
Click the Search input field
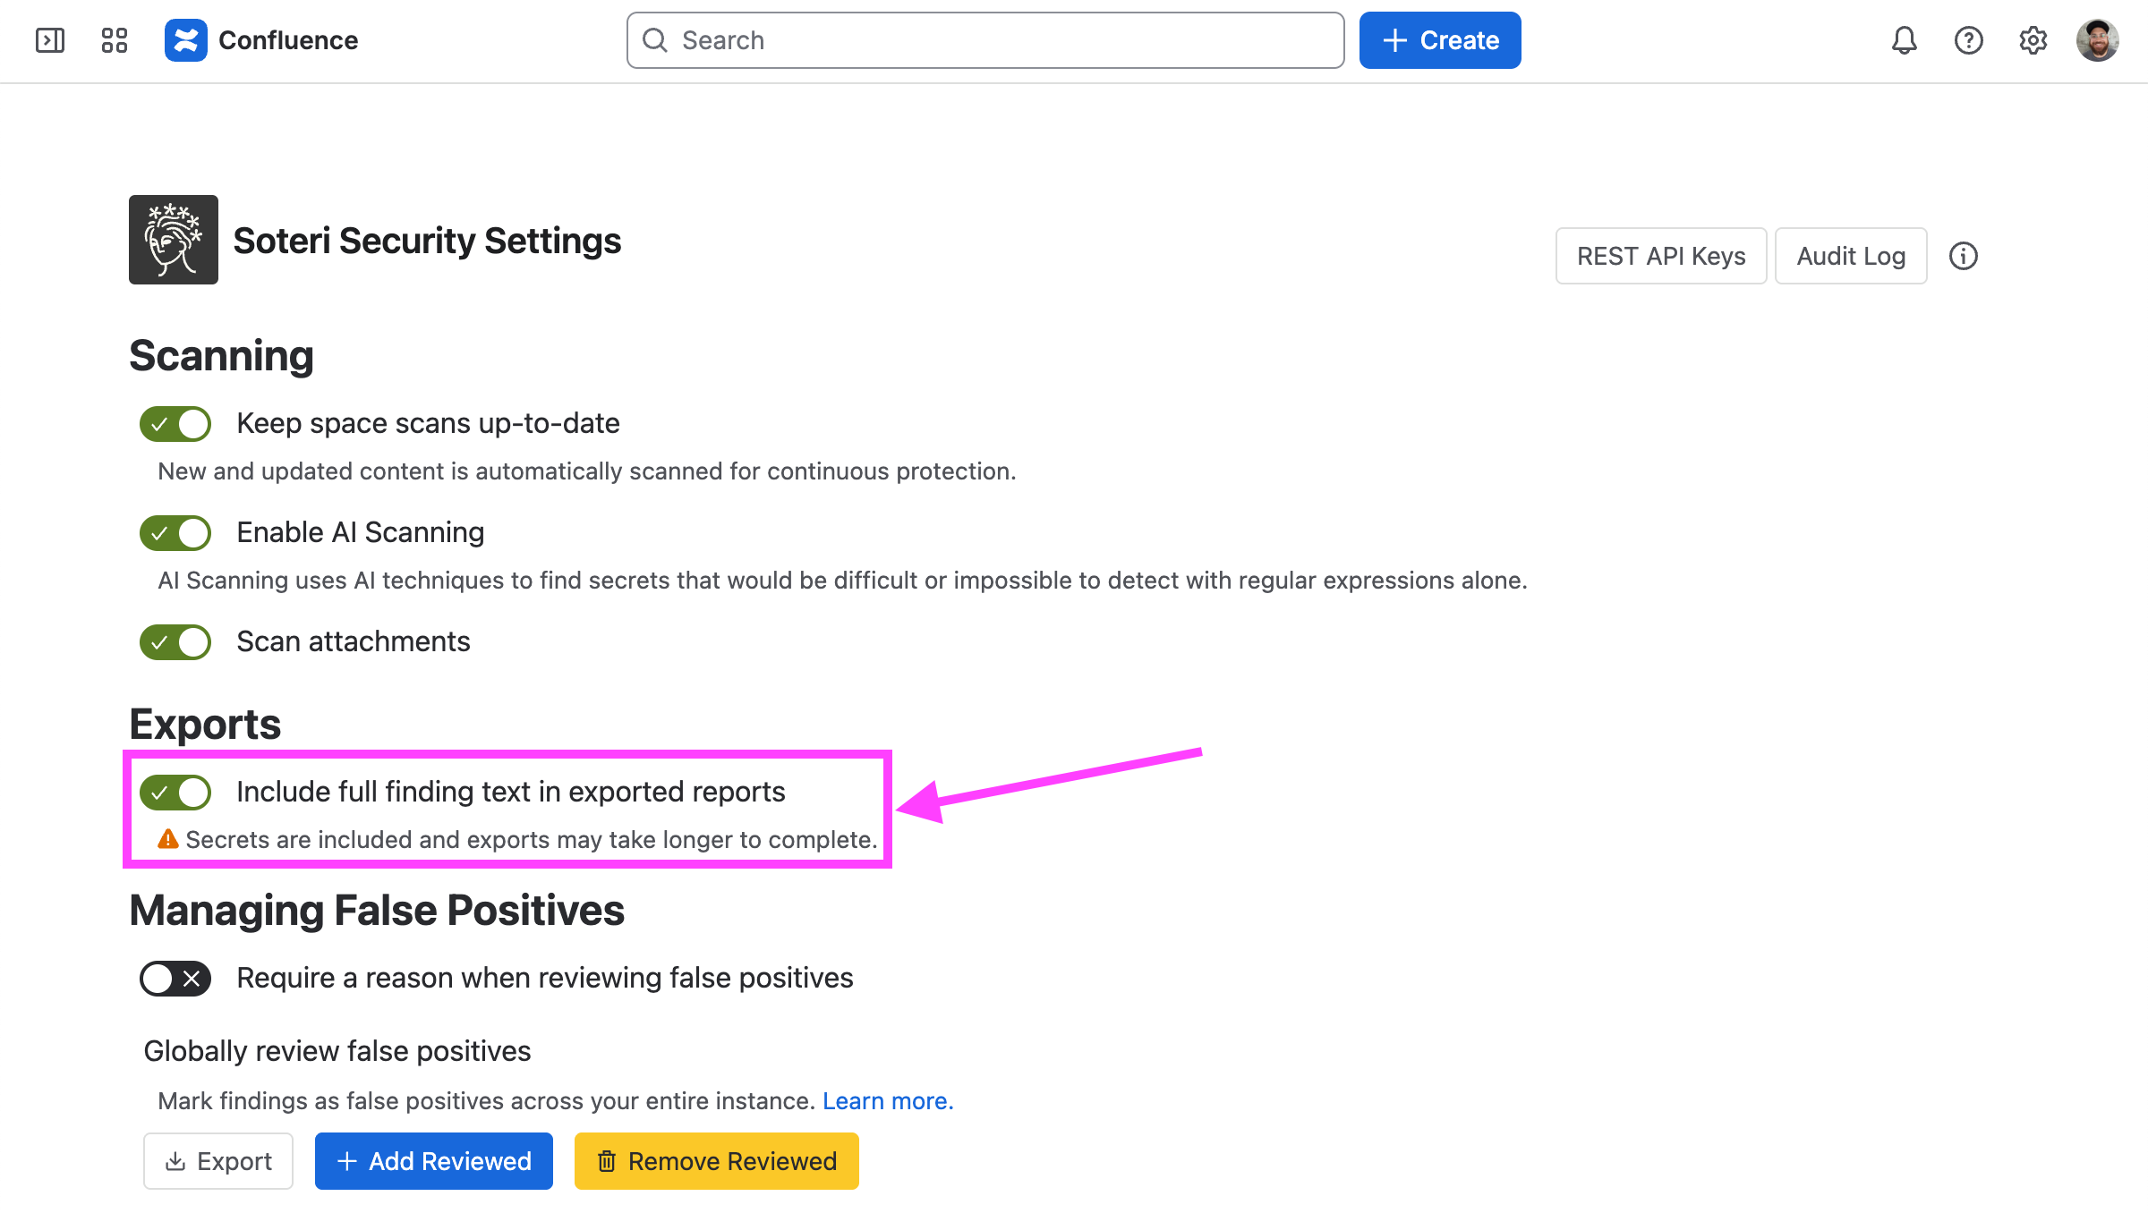(x=985, y=40)
